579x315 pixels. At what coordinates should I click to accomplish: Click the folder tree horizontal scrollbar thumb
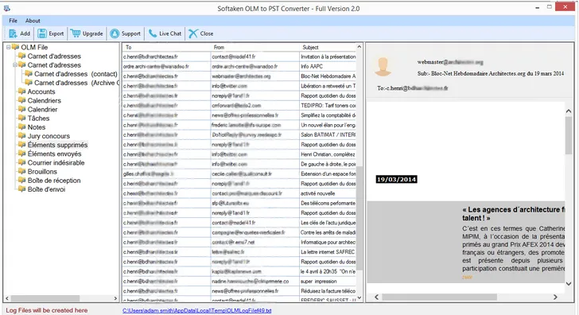point(45,298)
